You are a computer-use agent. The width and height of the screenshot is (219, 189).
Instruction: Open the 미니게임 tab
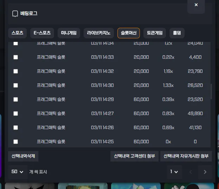click(69, 33)
